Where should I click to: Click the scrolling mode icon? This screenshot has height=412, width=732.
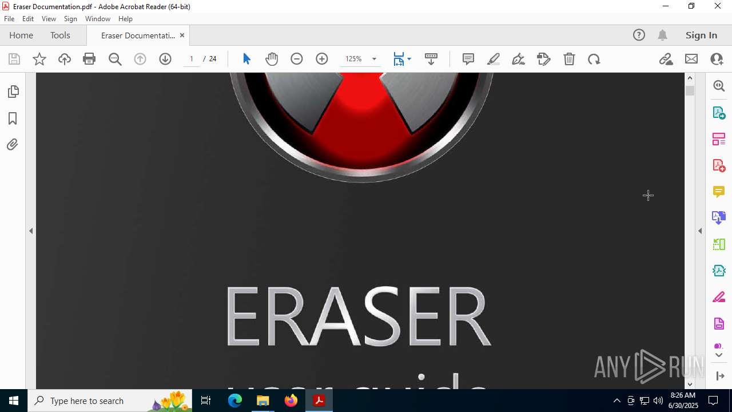point(431,59)
